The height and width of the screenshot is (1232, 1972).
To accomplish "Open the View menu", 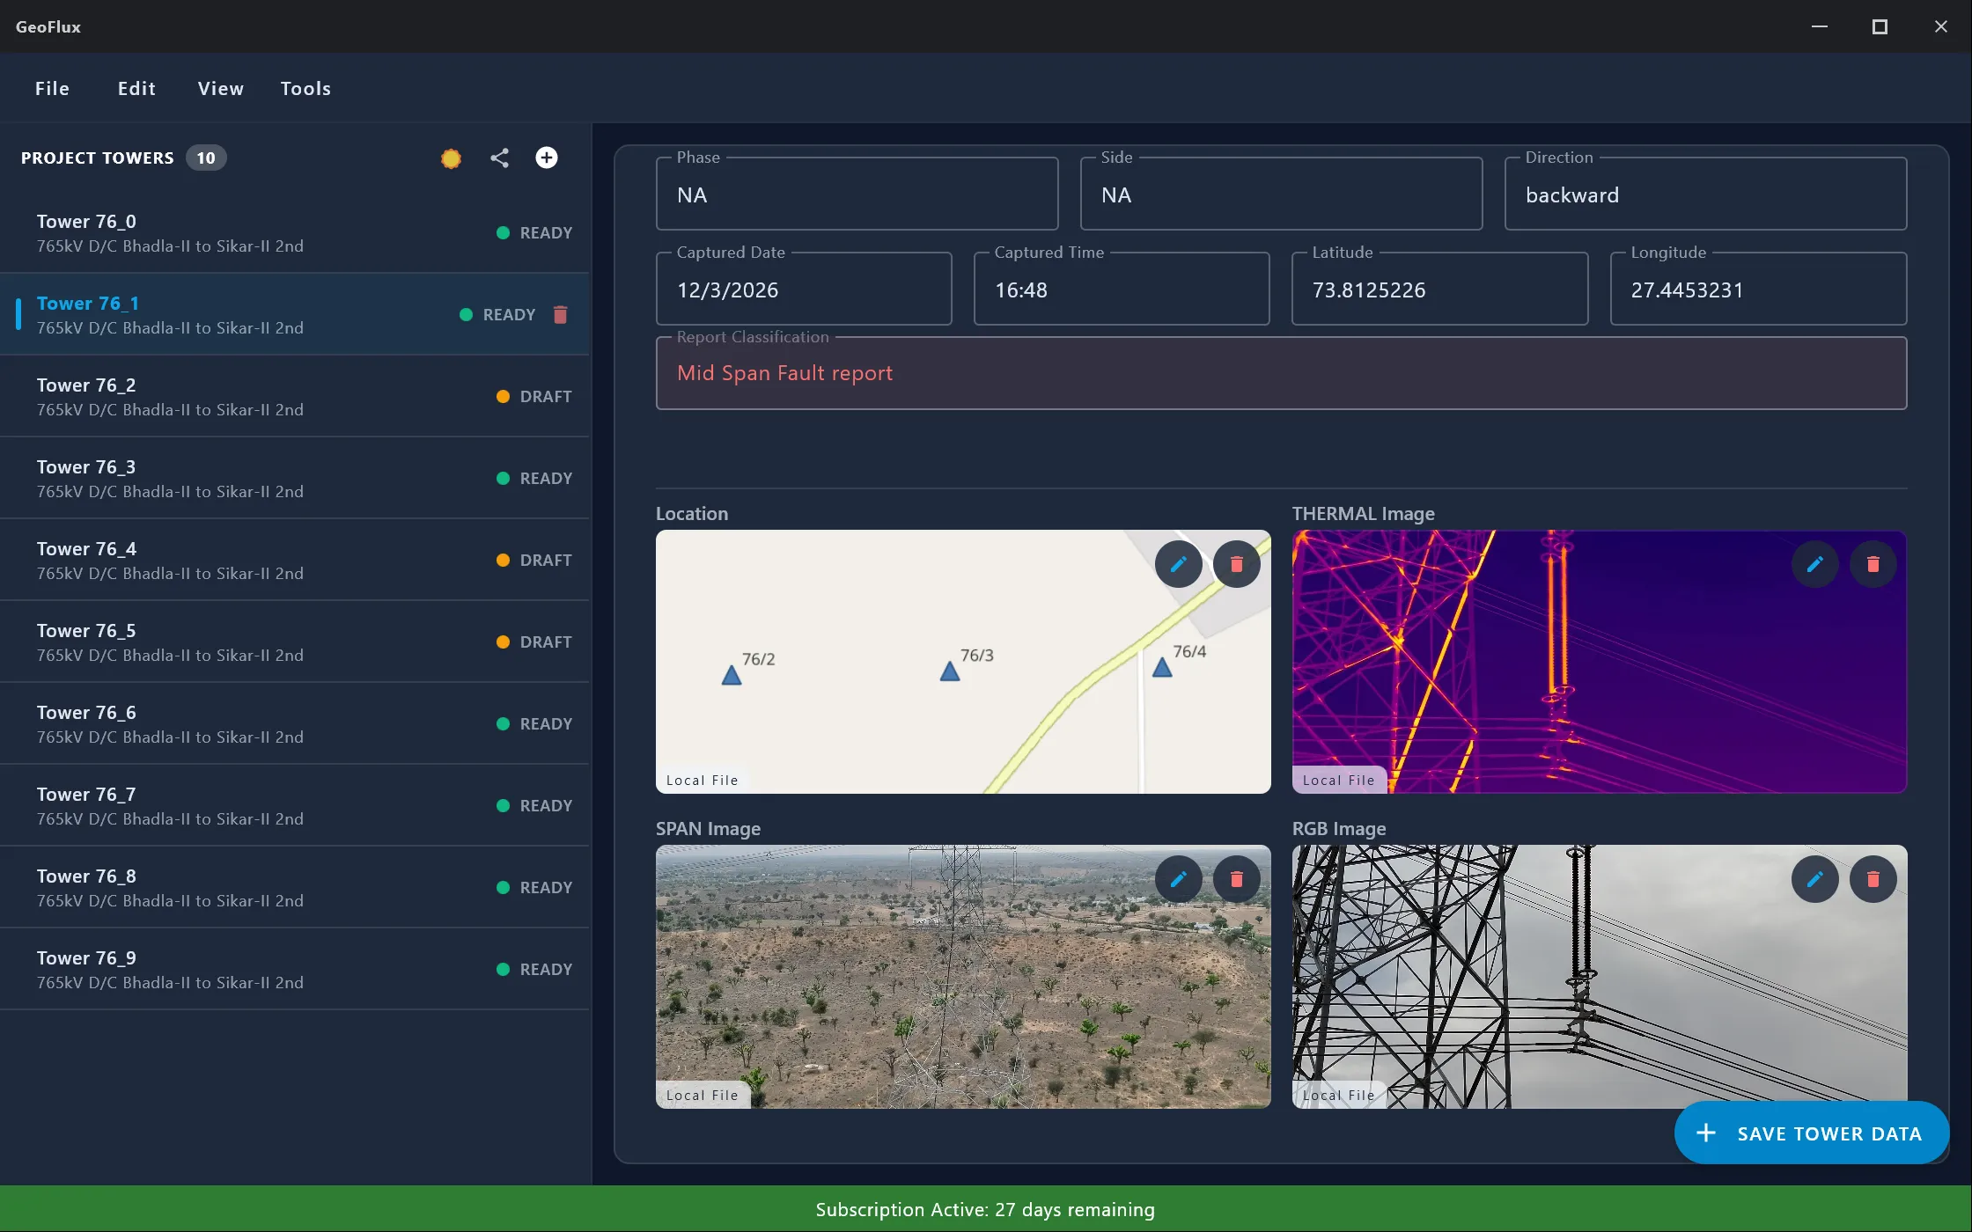I will (221, 88).
